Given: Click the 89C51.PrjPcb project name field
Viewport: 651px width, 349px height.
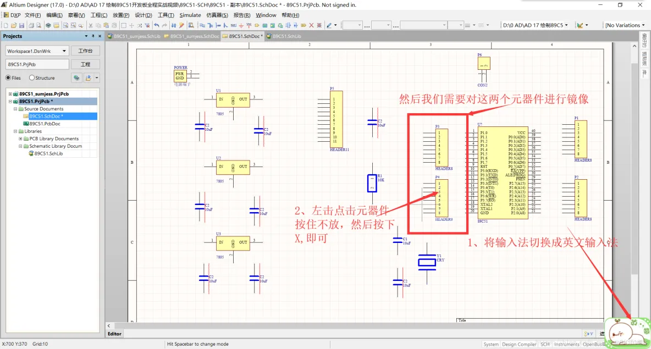Looking at the screenshot, I should (37, 64).
